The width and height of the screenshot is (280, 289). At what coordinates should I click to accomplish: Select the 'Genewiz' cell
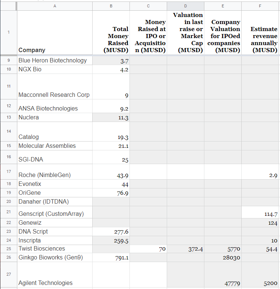[55, 222]
